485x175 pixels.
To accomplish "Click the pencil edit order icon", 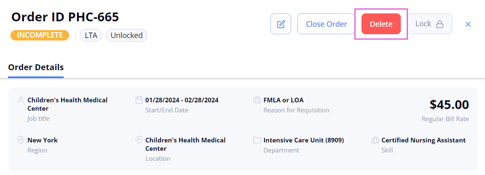I will [281, 24].
